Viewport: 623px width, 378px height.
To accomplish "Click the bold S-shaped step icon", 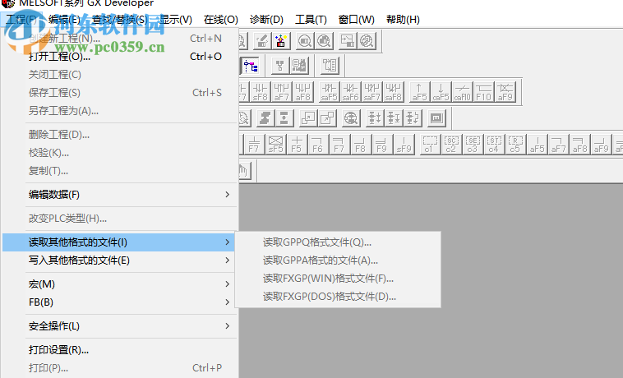I will 265,118.
